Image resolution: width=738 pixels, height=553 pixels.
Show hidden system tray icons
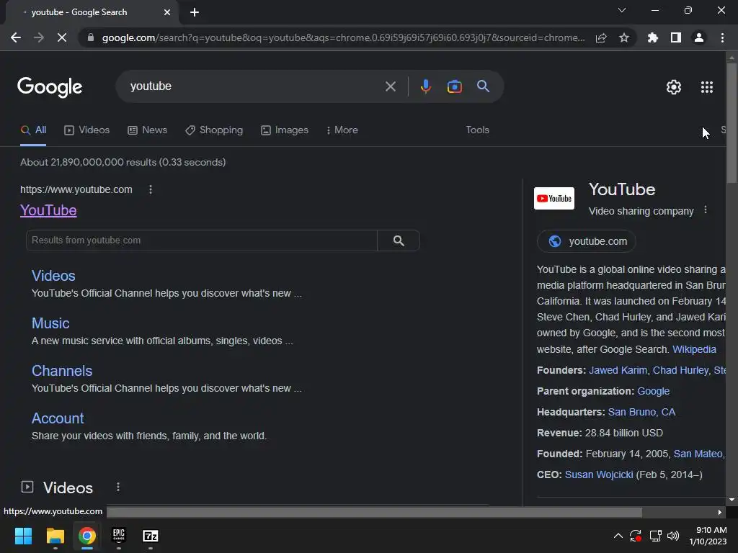click(618, 536)
